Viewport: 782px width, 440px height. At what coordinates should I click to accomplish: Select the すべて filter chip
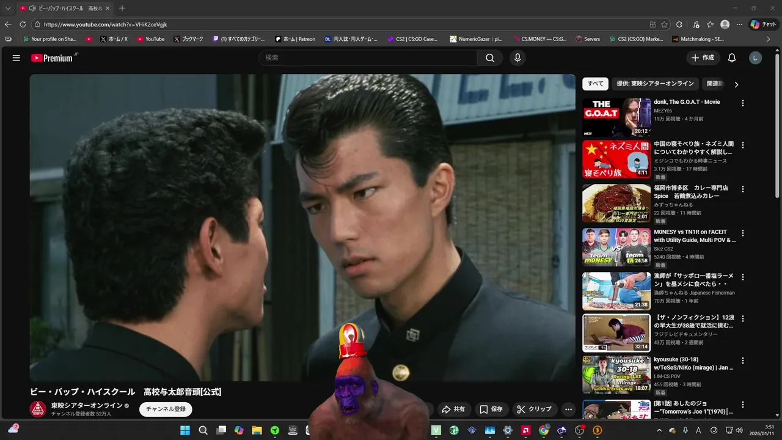(595, 84)
